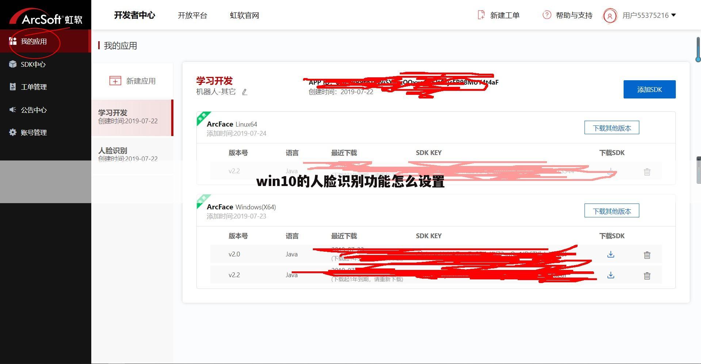Switch to 开放平台 tab

click(x=192, y=15)
